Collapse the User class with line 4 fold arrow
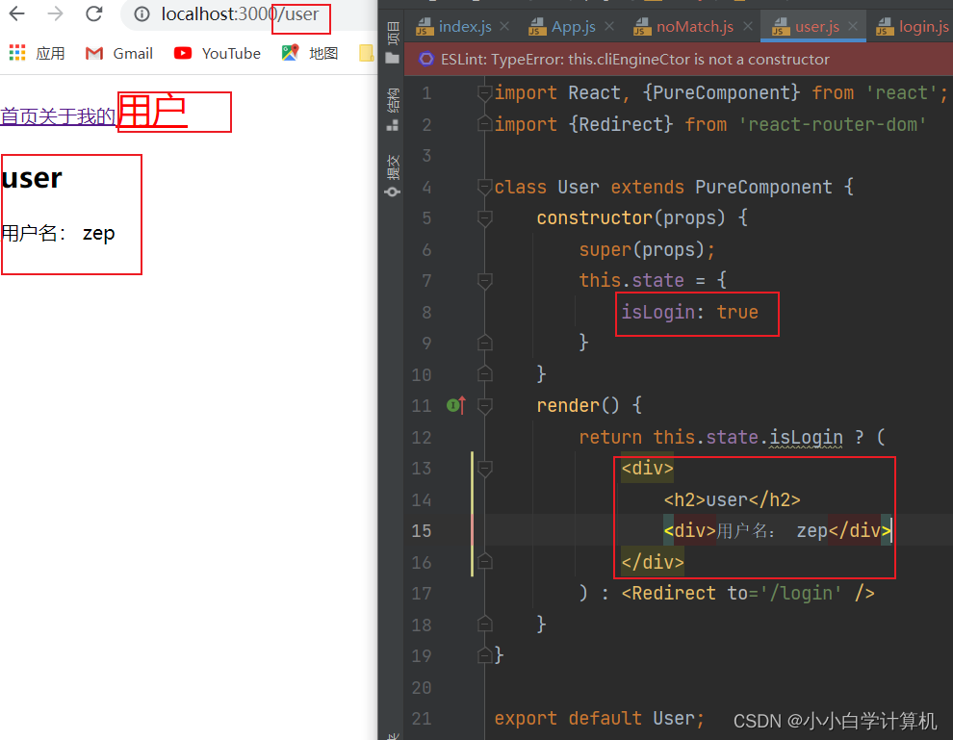 point(484,187)
